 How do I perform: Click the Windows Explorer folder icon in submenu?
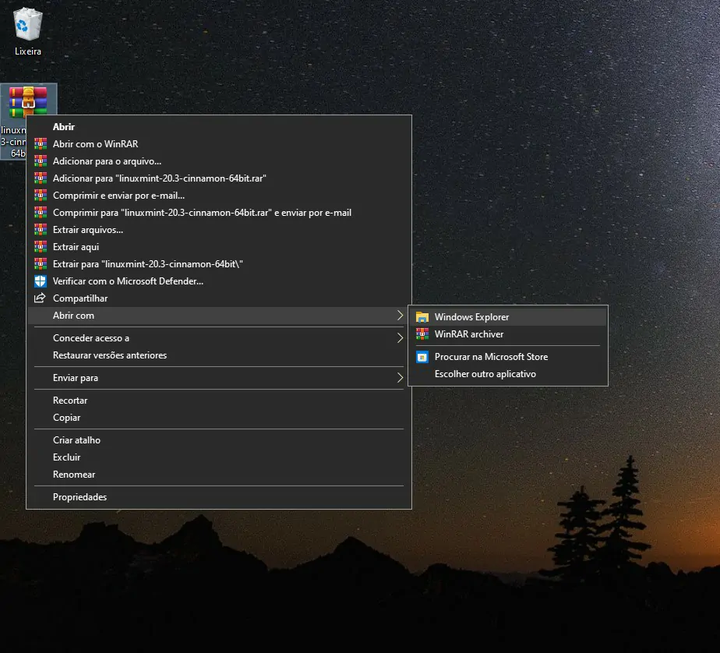(x=422, y=317)
